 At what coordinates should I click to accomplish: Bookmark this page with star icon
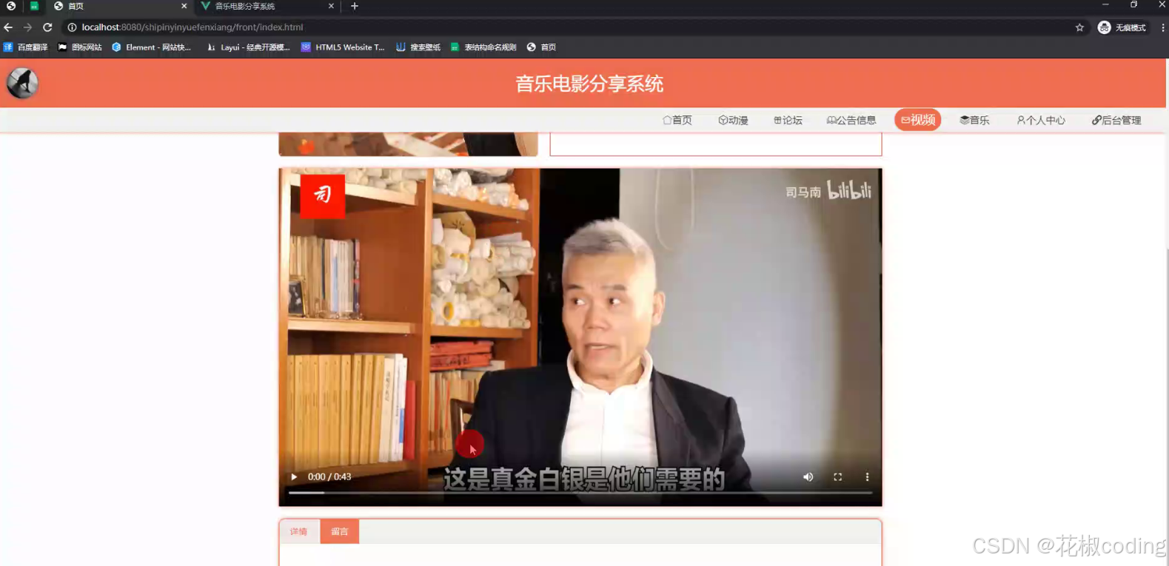tap(1079, 27)
